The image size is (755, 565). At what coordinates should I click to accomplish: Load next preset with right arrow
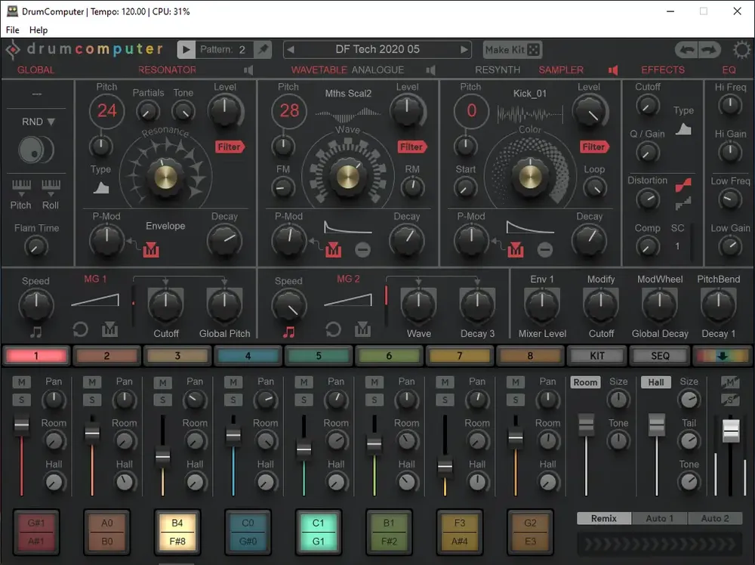464,50
